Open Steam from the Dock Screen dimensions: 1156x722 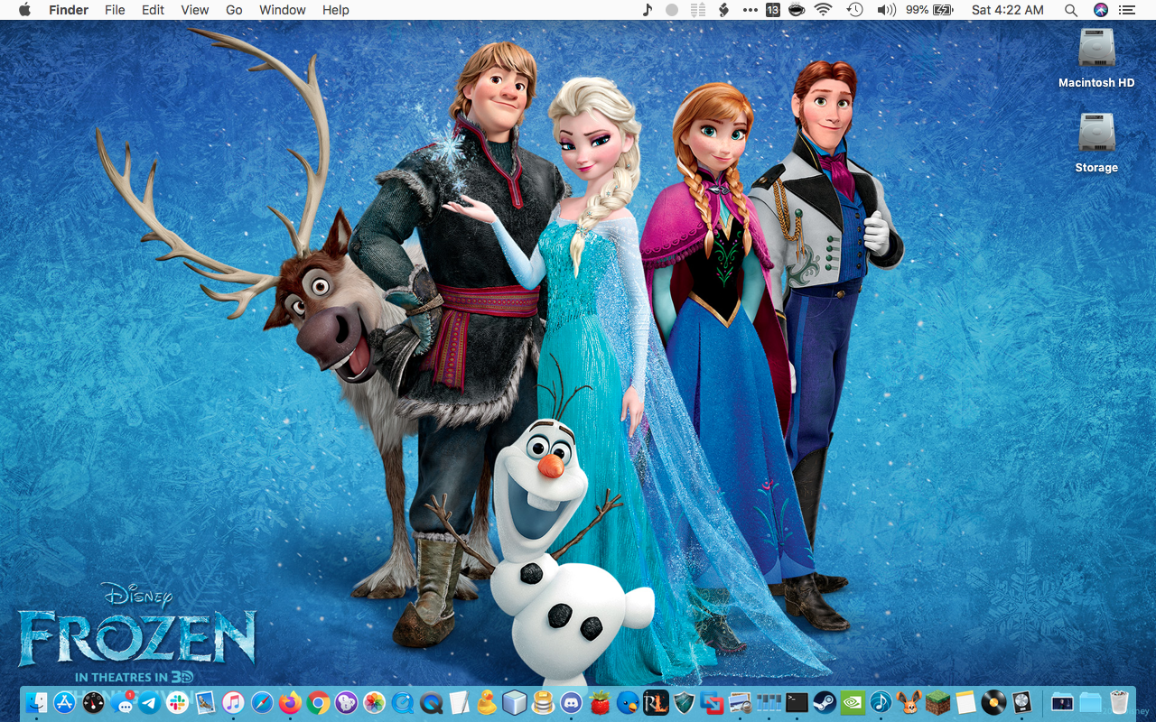click(825, 702)
